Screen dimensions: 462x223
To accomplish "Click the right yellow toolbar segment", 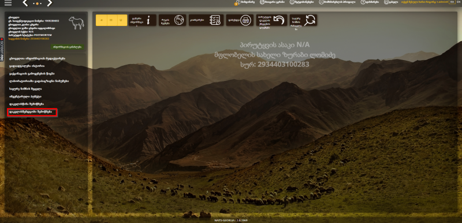I will [122, 20].
